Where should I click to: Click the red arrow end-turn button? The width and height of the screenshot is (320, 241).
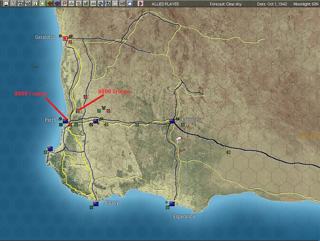tap(141, 4)
